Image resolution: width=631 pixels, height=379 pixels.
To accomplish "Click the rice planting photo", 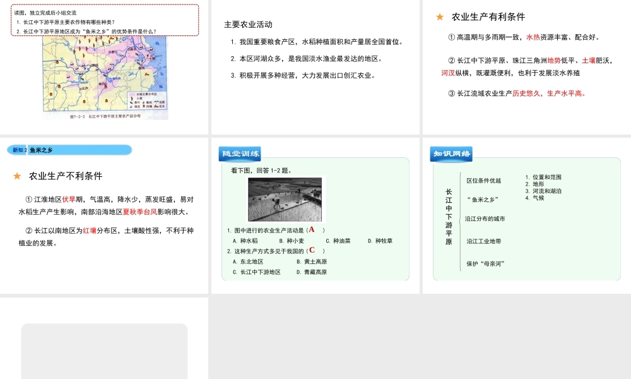I will [x=285, y=199].
